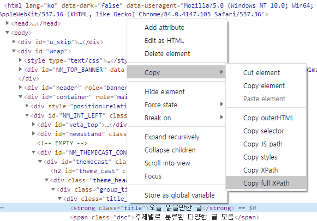The height and width of the screenshot is (221, 317).
Task: Select the EMPTY comment line
Action: pos(62,143)
